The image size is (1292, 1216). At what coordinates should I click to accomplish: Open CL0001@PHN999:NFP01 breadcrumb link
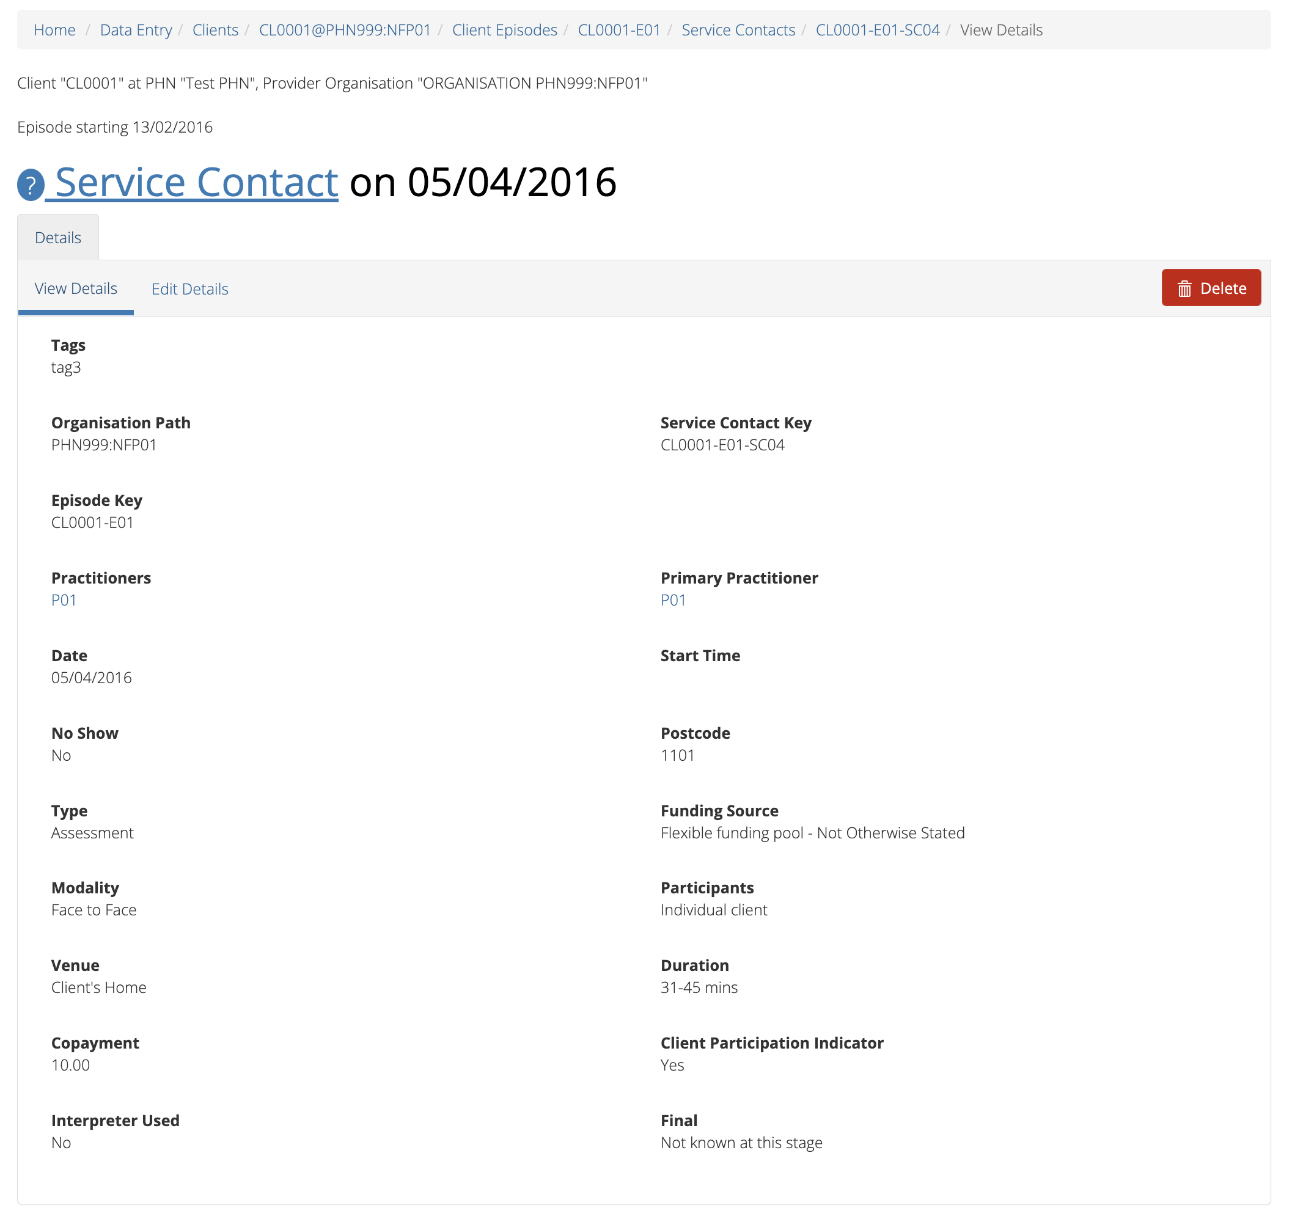[345, 30]
